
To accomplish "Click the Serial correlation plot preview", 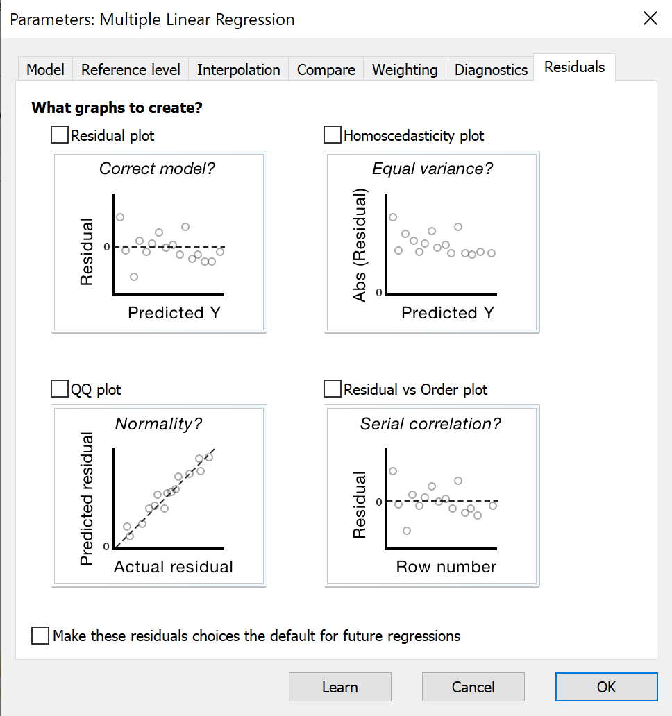I will (431, 497).
